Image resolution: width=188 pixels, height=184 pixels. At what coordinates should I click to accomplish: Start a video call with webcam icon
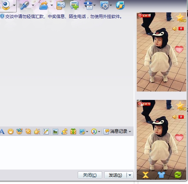coord(6,5)
